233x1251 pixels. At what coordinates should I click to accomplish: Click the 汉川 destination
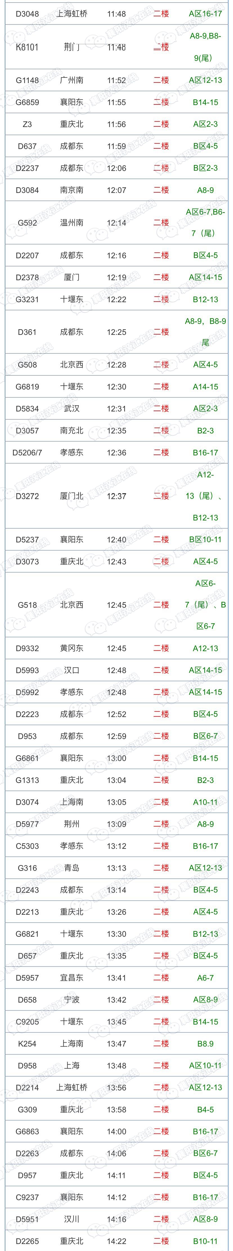coord(72,1219)
